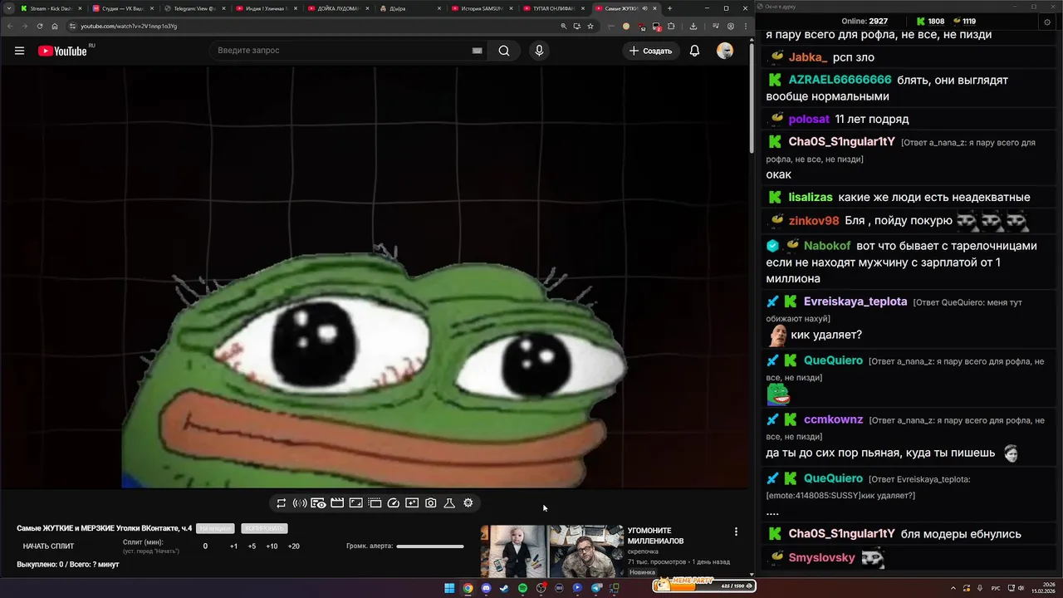Click the +20 split minutes button
The width and height of the screenshot is (1063, 598).
click(293, 547)
